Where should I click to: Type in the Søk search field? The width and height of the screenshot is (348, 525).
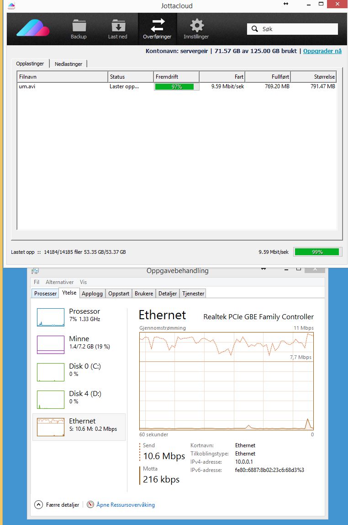[x=292, y=29]
